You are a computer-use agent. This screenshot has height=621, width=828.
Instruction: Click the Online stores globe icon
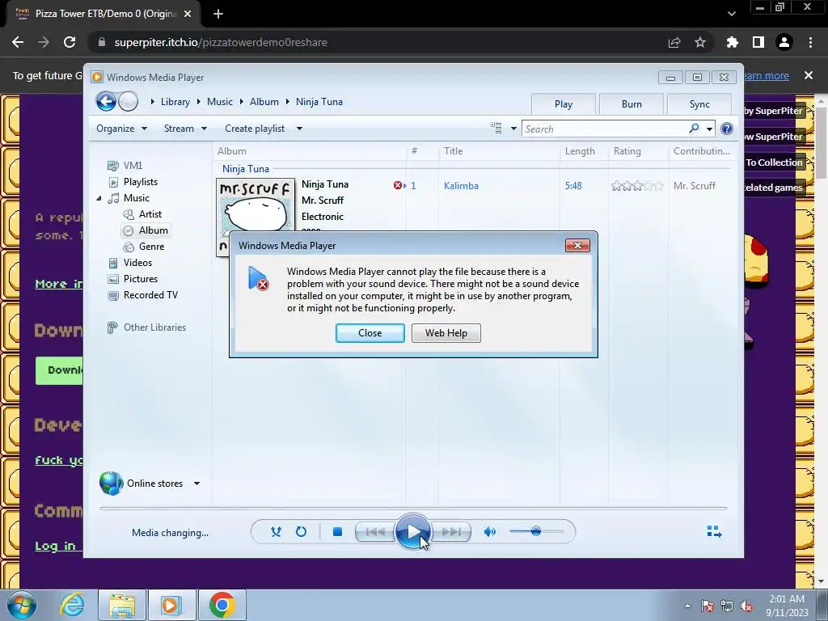pyautogui.click(x=111, y=484)
